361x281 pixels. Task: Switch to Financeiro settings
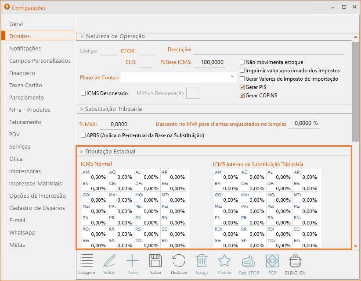[22, 73]
